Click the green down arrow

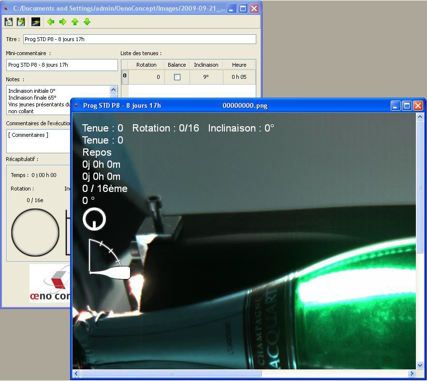[x=87, y=22]
